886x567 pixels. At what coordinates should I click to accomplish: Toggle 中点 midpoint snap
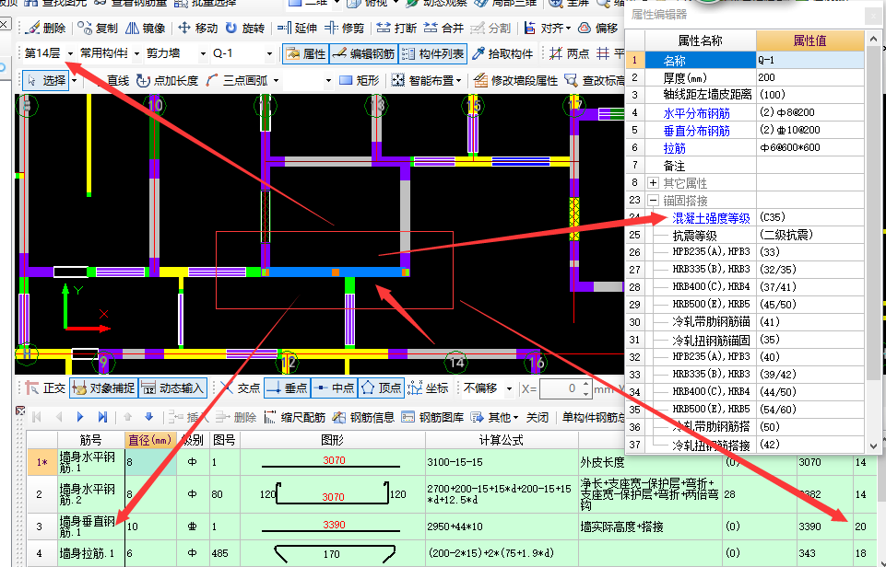[x=335, y=388]
